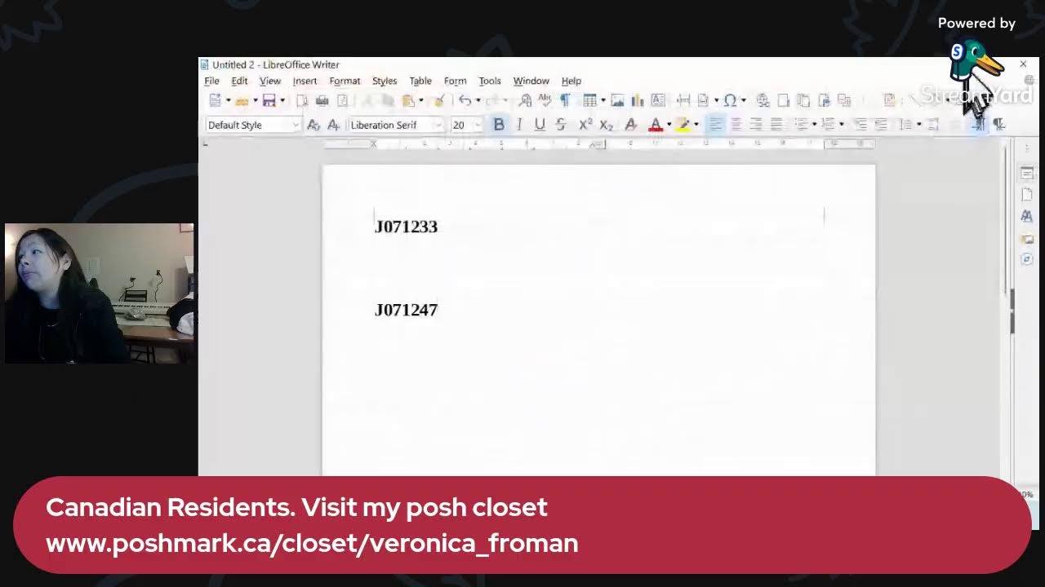Click the New Style icon
Image resolution: width=1045 pixels, height=587 pixels.
[333, 125]
